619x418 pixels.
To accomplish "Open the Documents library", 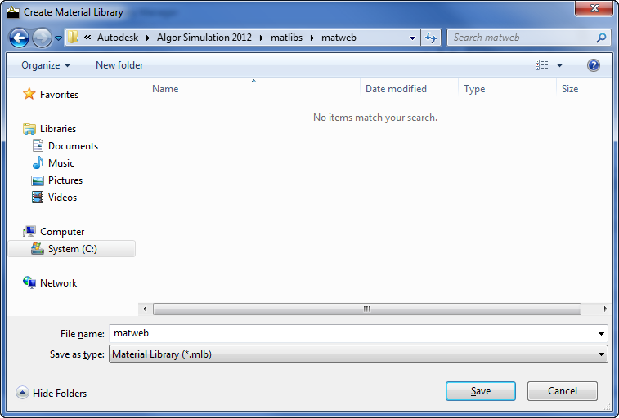I will (73, 146).
